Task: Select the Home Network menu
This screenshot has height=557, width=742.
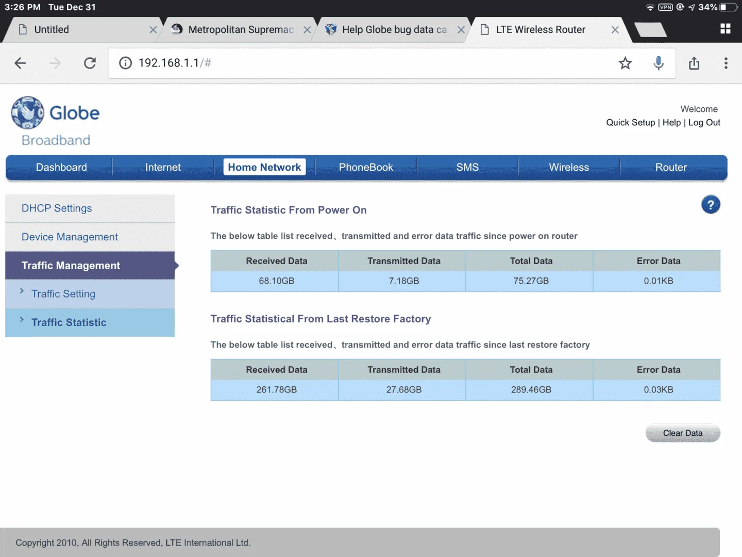Action: 264,167
